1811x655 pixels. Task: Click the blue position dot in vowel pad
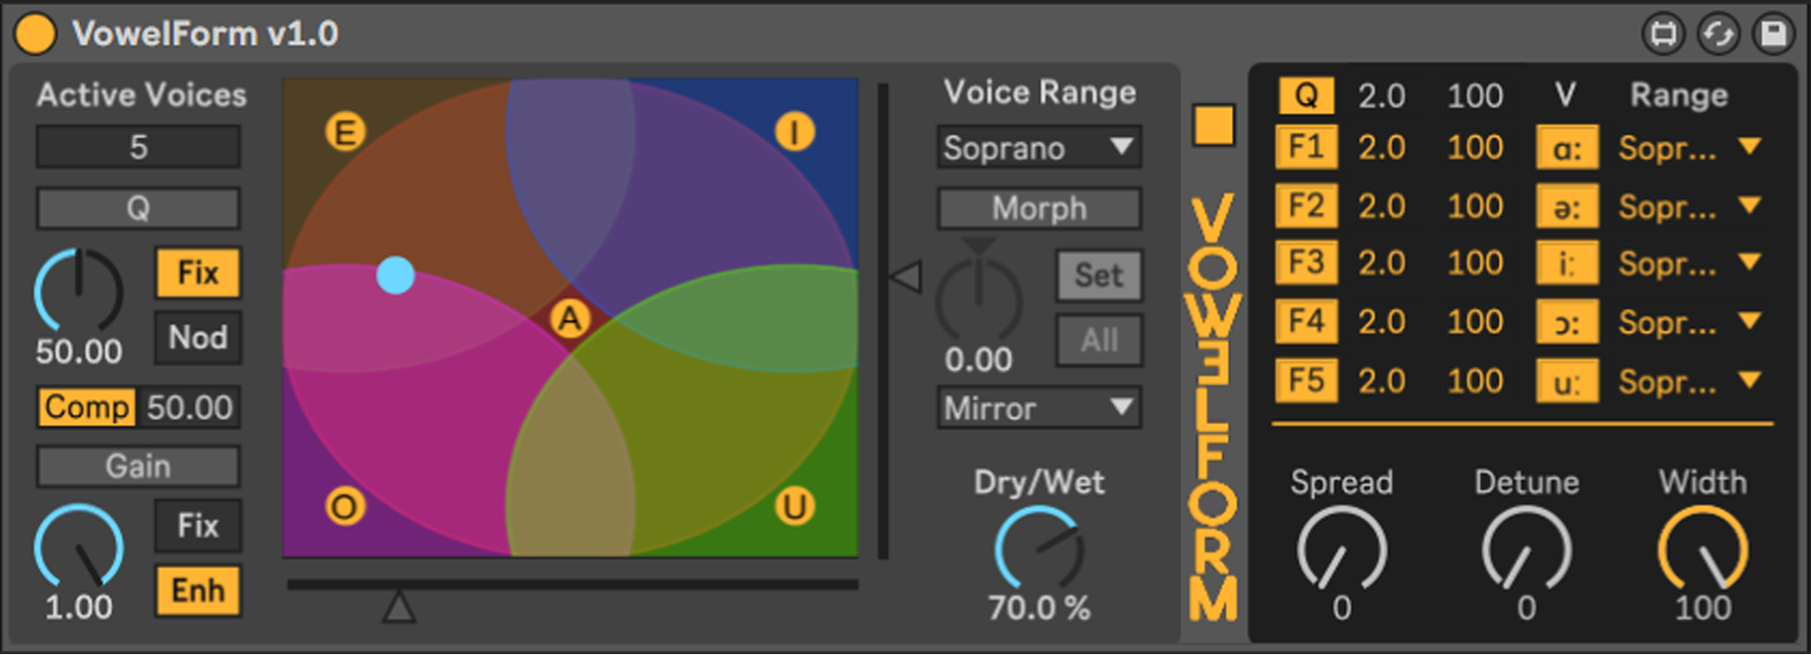[395, 275]
